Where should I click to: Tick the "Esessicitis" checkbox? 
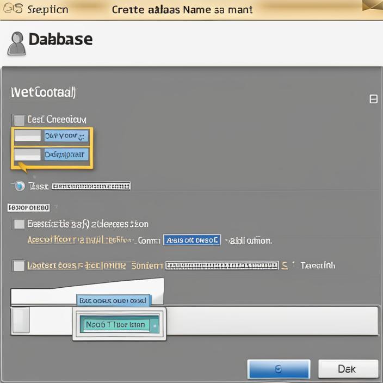[19, 224]
